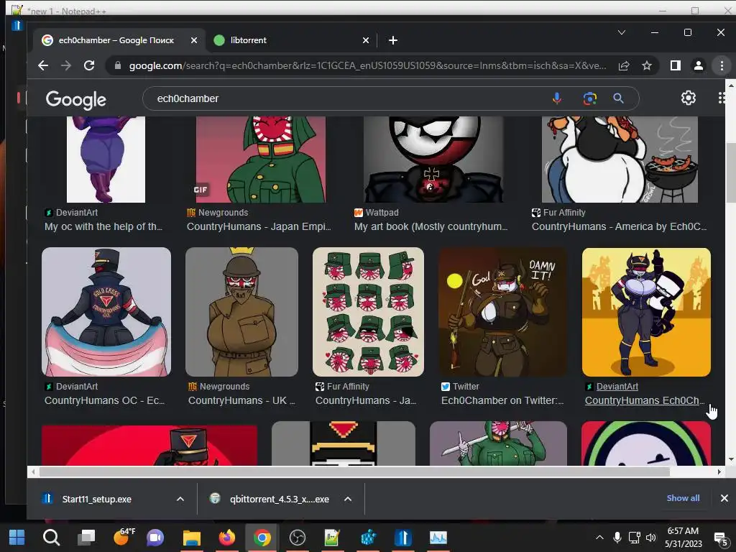Screen dimensions: 736x552
Task: Open My oc DeviantArt result title
Action: click(103, 226)
